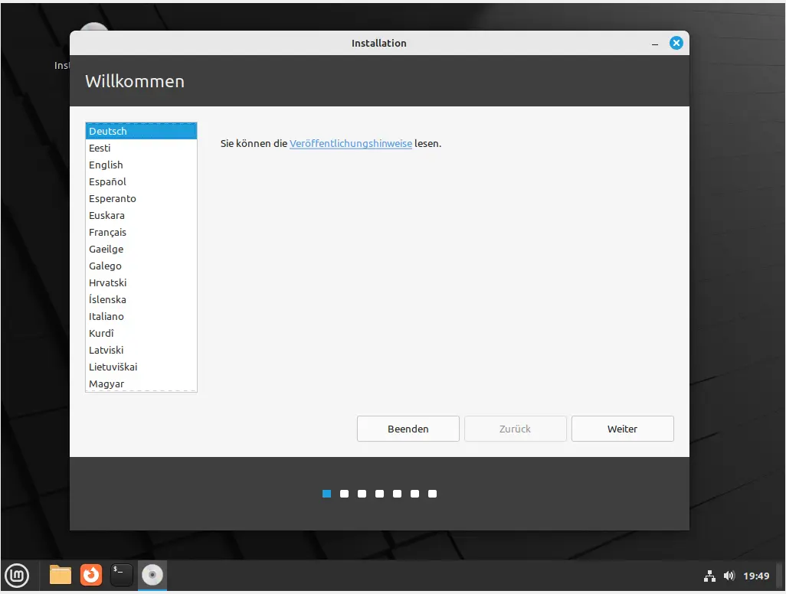Open the network status tray icon

(x=709, y=576)
